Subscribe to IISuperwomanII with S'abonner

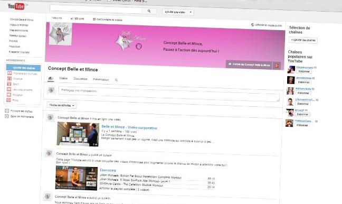point(304,71)
